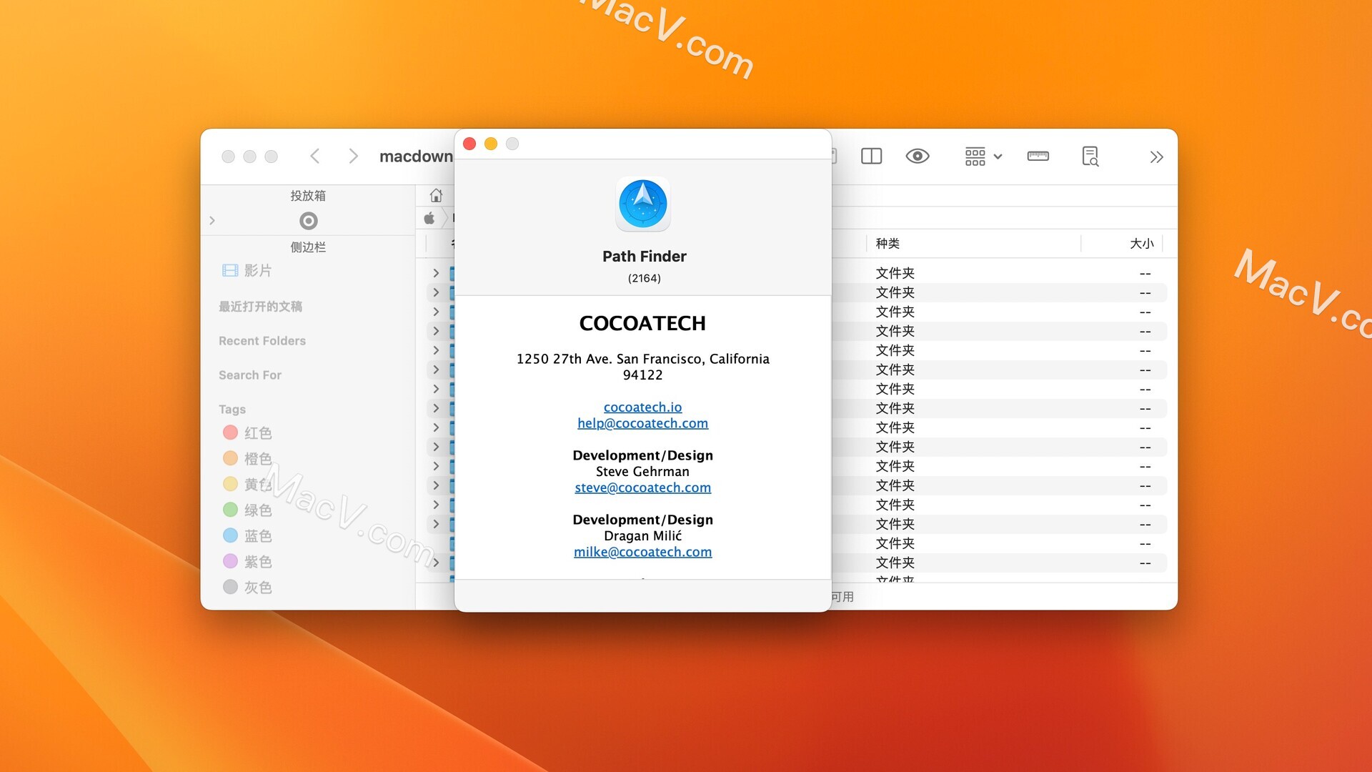
Task: Go back with the left arrow in toolbar
Action: click(x=315, y=156)
